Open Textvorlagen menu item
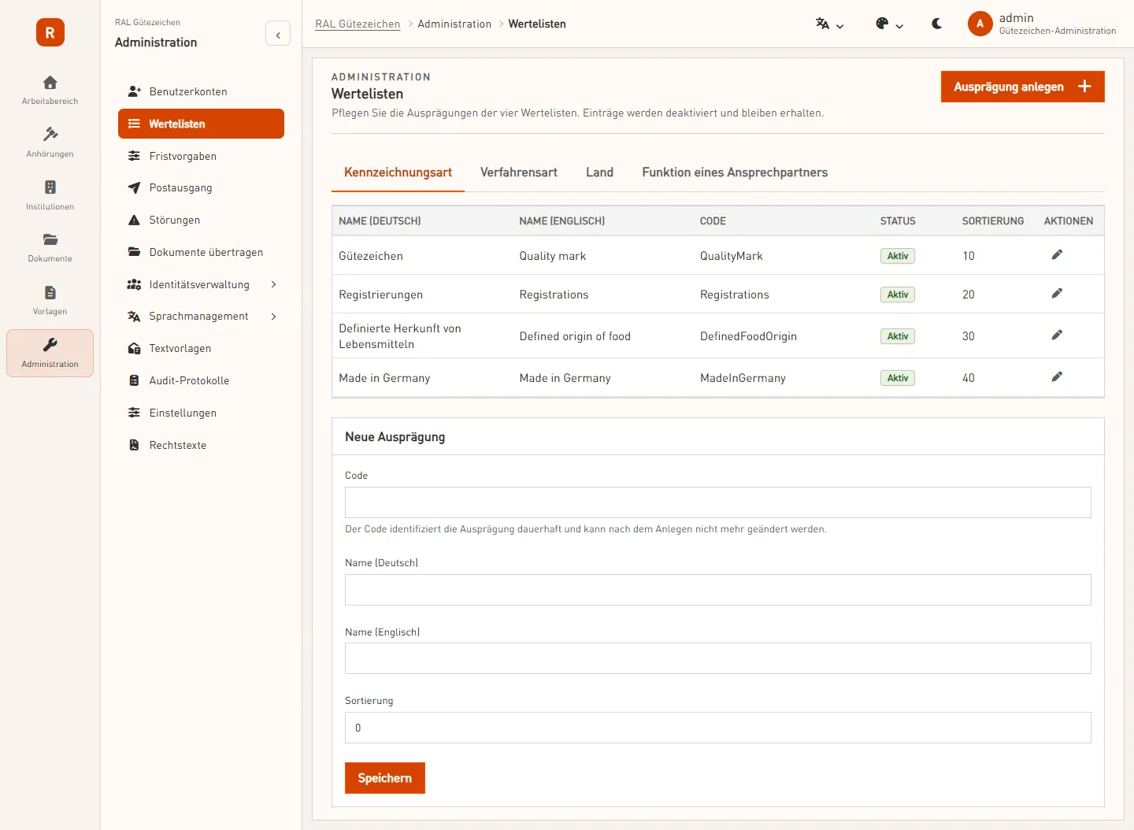 201,348
